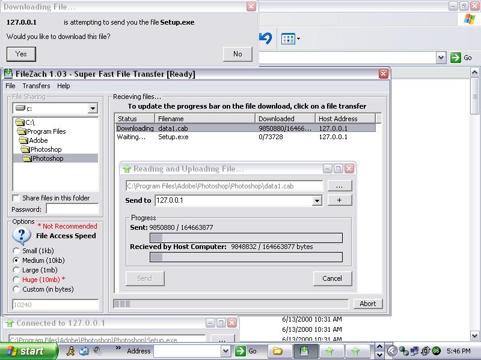Click the plus button beside Send to
Image resolution: width=481 pixels, height=360 pixels.
click(339, 200)
